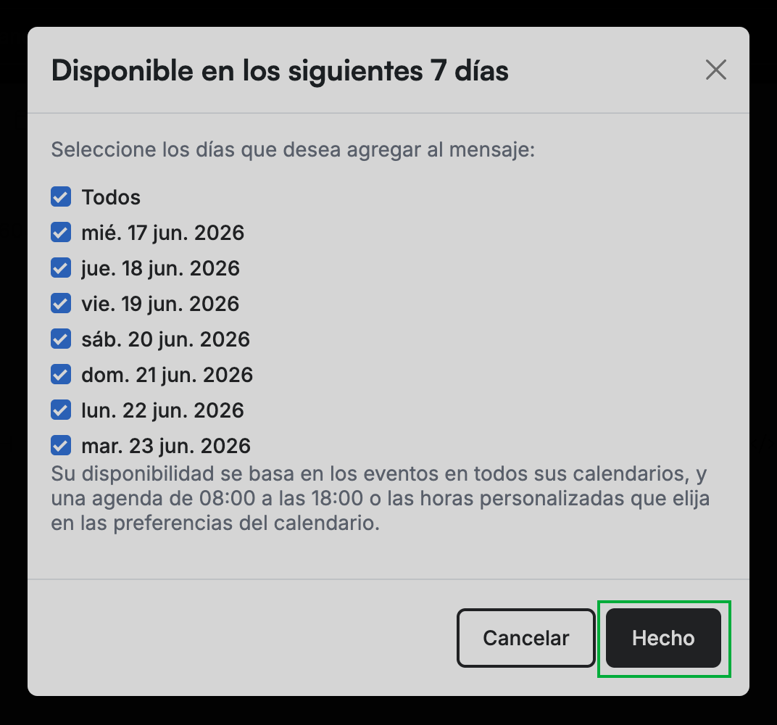Select the "jue. 18 jun. 2026" label text
Screen dimensions: 777x725
(x=161, y=268)
